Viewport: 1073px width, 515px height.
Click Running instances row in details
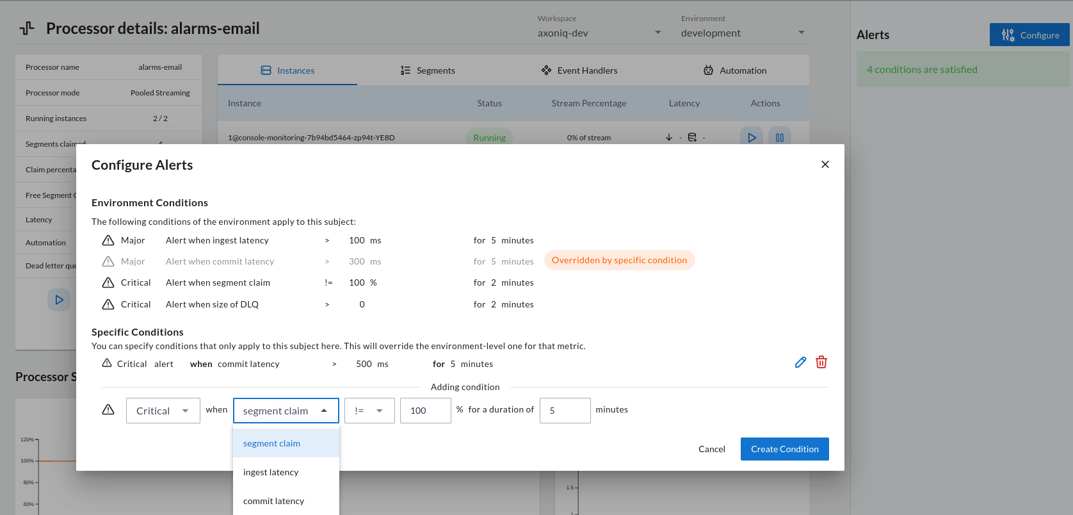click(109, 119)
